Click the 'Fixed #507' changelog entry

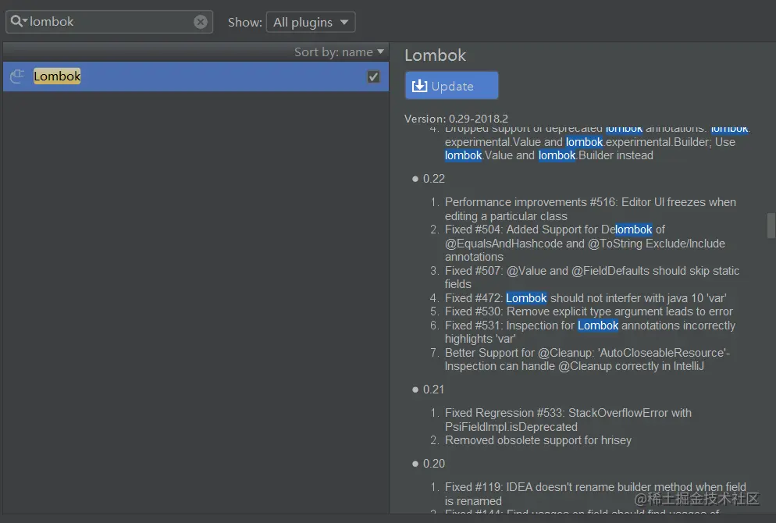coord(592,277)
